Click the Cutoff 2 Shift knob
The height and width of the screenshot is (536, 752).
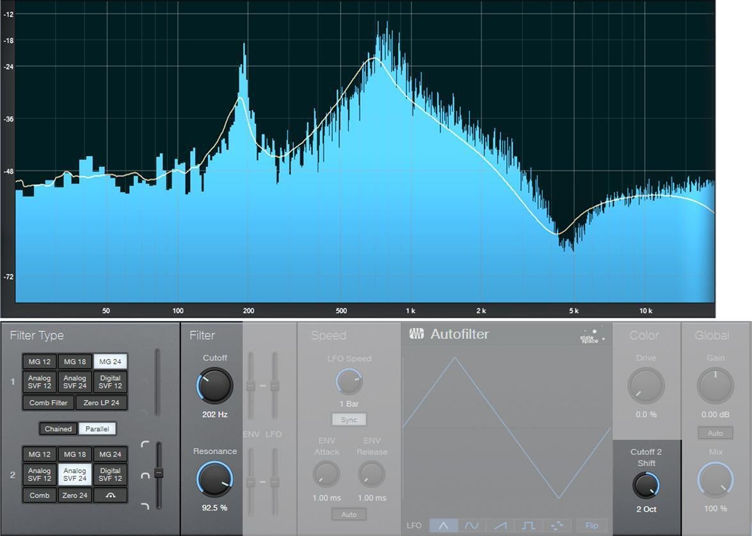point(646,487)
